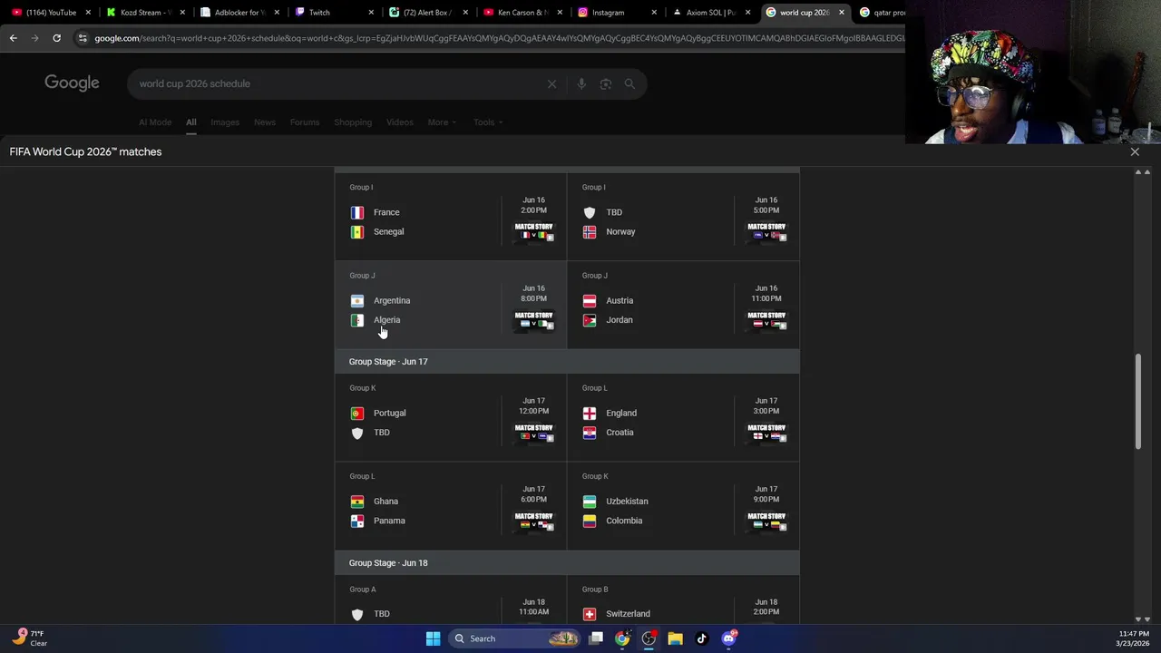1161x653 pixels.
Task: Switch to the Alert Box browser tab
Action: [426, 13]
